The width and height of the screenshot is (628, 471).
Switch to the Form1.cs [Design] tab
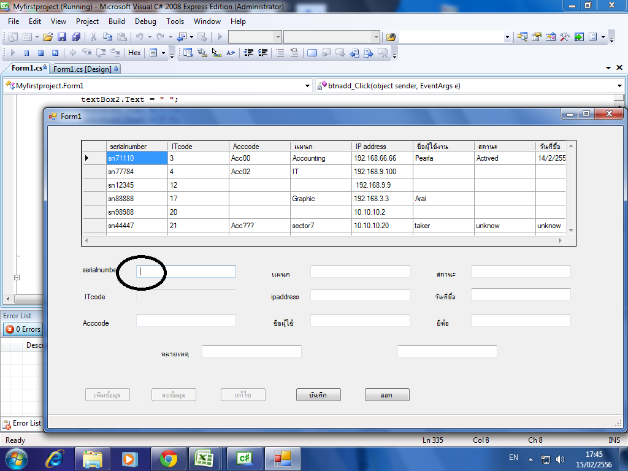[85, 69]
